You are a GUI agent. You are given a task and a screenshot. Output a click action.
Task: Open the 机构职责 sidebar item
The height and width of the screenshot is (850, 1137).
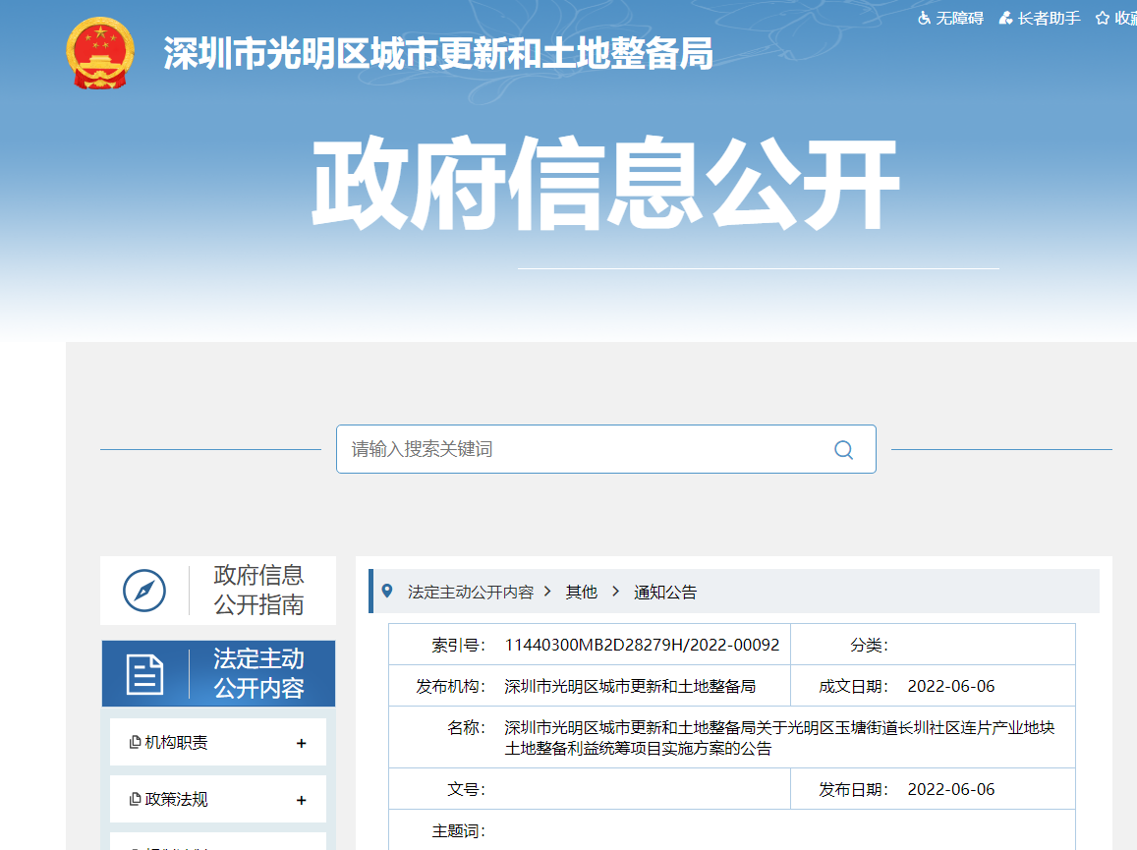[177, 743]
